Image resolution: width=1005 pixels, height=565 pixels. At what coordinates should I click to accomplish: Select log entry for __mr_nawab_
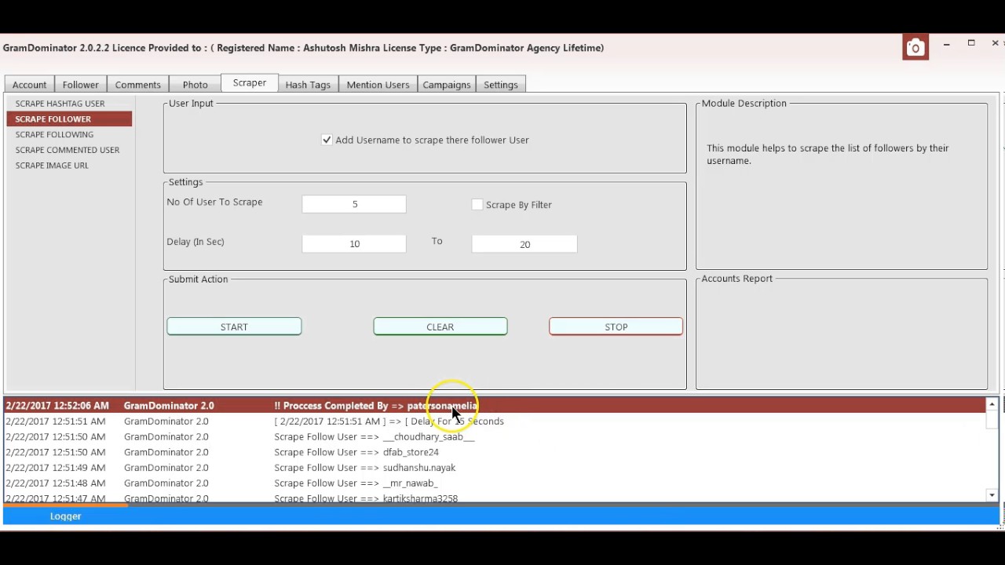coord(495,483)
